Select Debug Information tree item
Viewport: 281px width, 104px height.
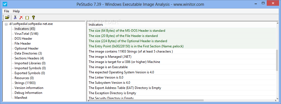coord(28,93)
